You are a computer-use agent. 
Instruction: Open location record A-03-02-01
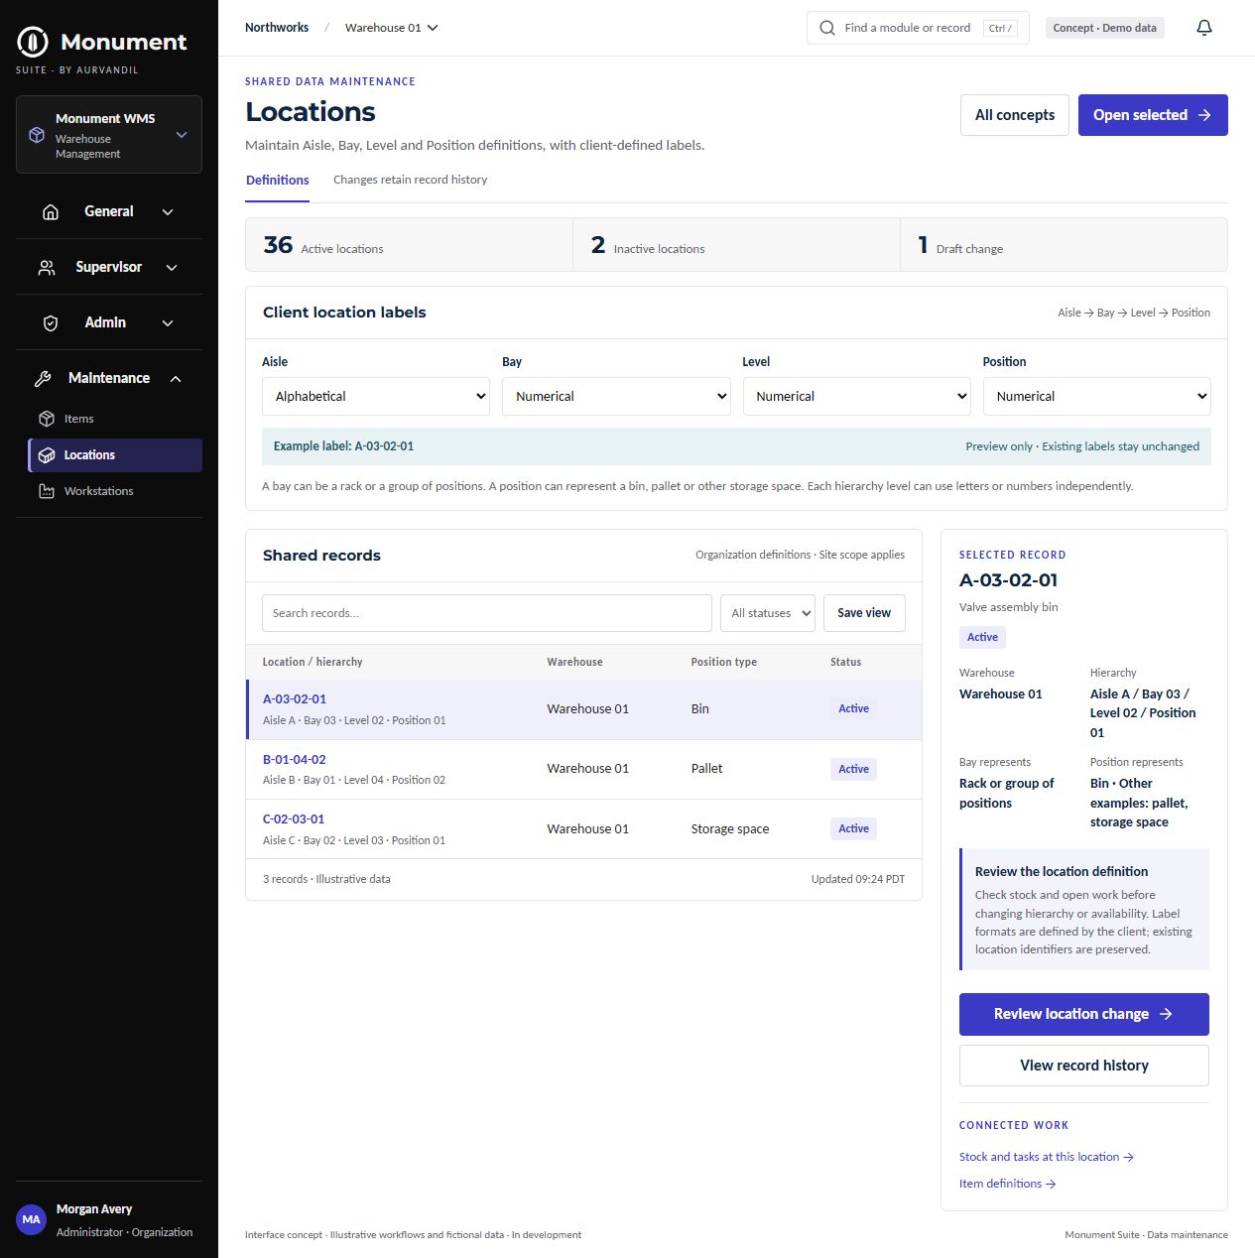point(295,698)
